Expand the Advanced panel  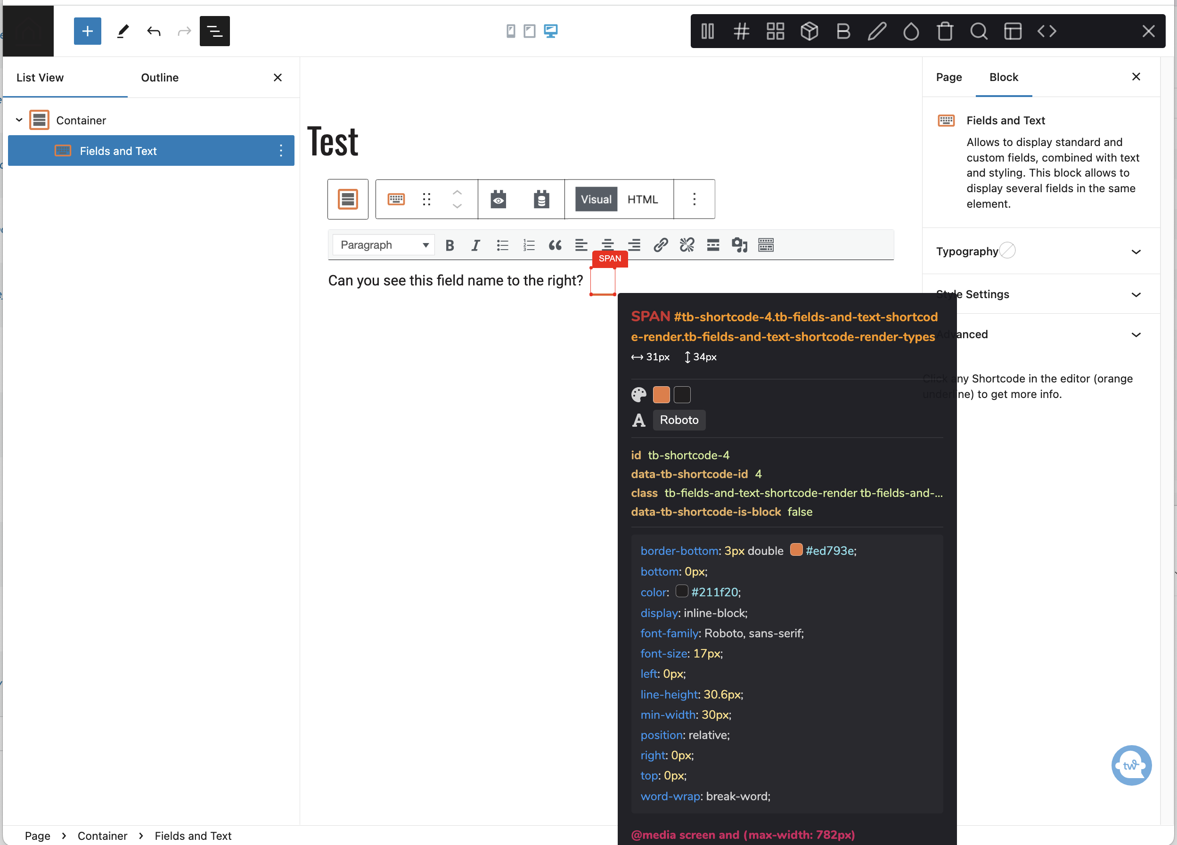pyautogui.click(x=1041, y=334)
